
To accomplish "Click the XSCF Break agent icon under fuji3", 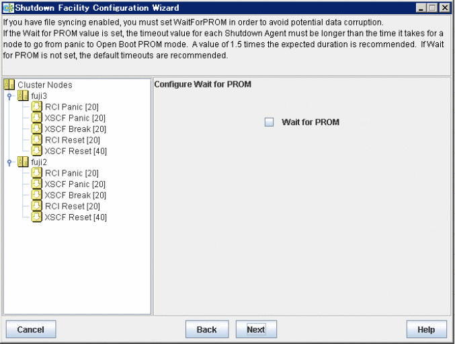I will point(36,129).
